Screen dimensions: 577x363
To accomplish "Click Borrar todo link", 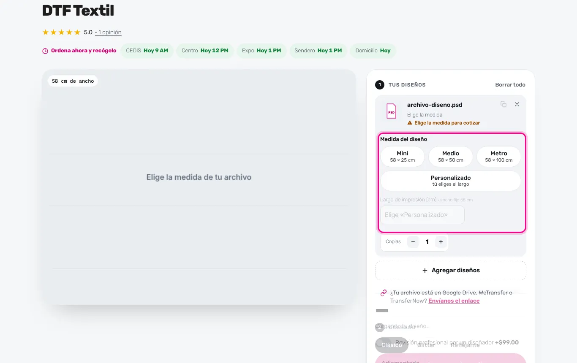I will [x=510, y=85].
